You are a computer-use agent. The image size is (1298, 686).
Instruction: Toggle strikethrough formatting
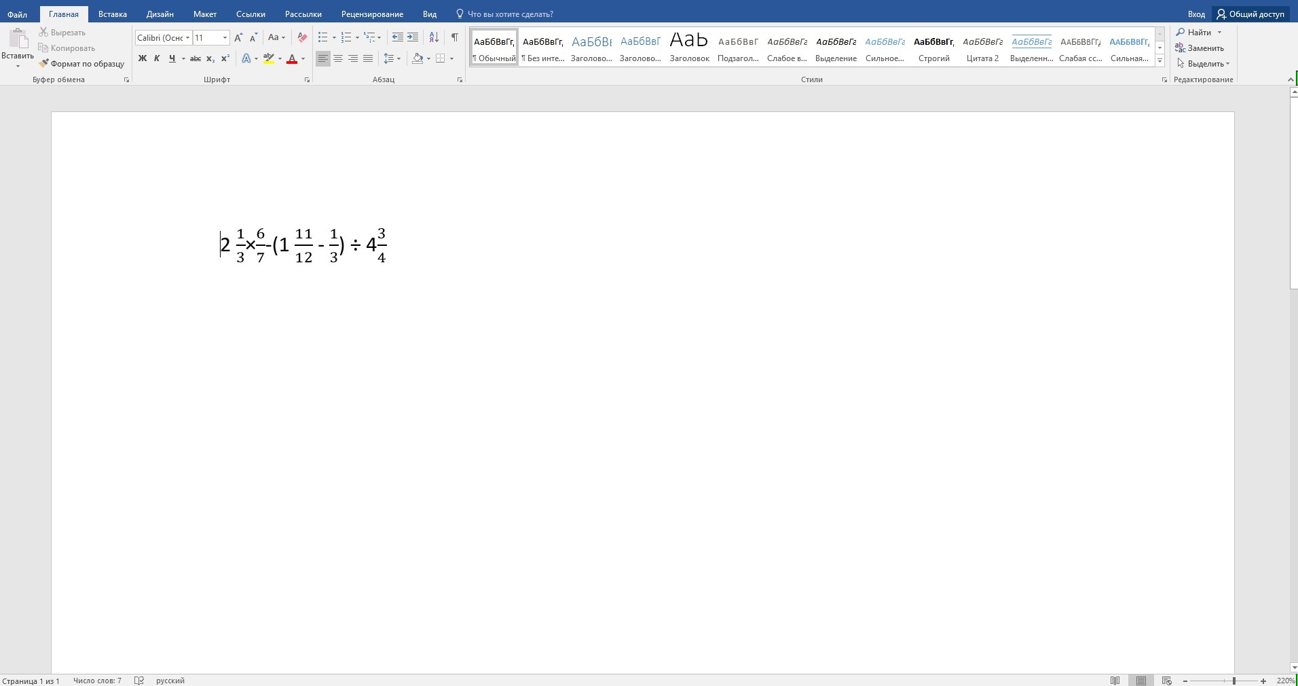tap(196, 58)
